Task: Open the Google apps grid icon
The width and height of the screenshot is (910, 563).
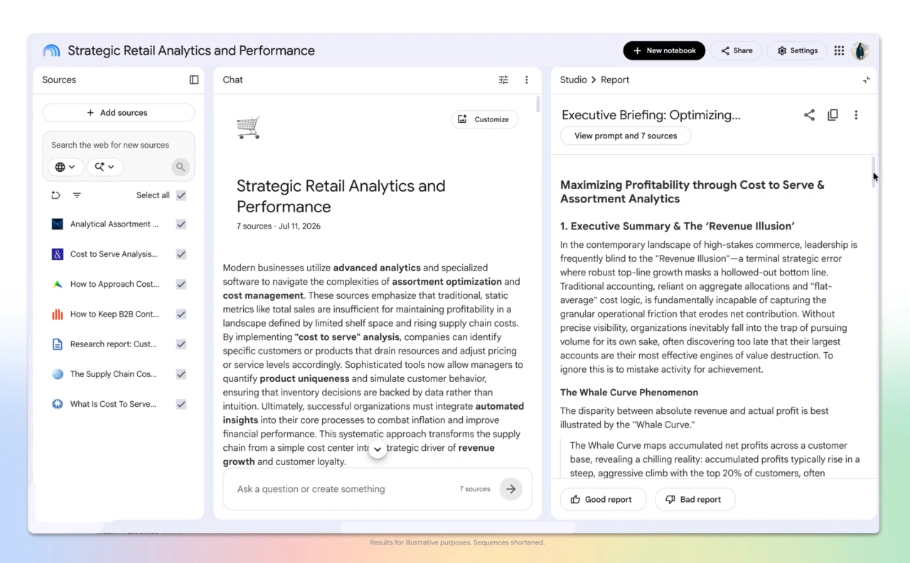Action: (x=839, y=50)
